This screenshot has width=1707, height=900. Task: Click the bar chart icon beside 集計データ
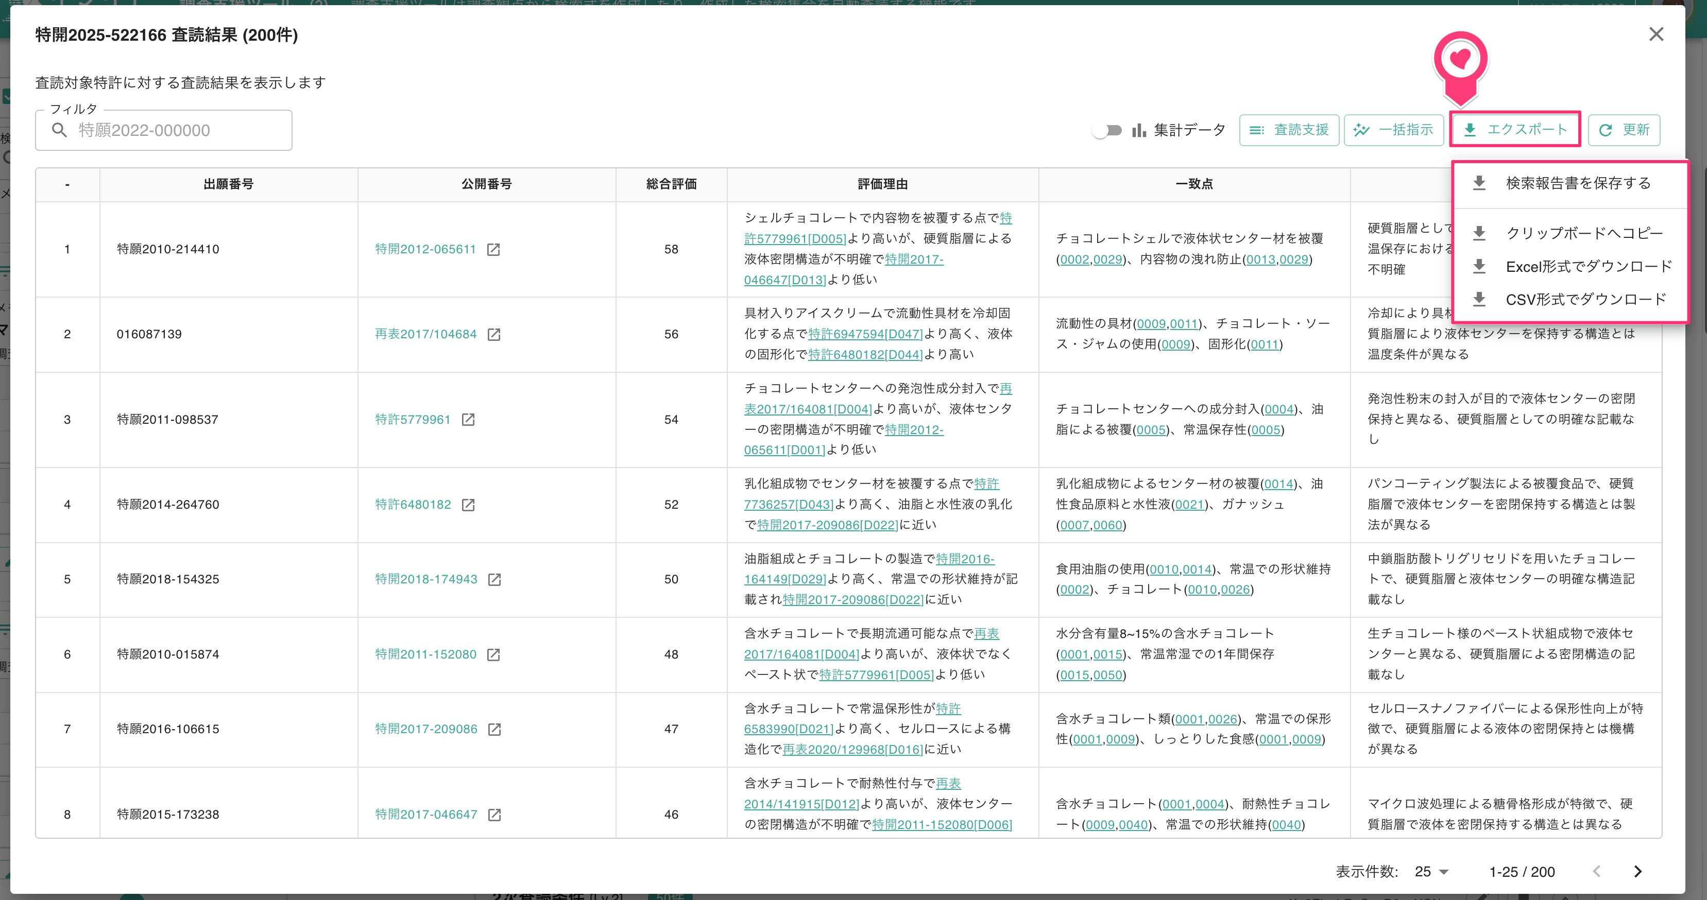[x=1139, y=130]
